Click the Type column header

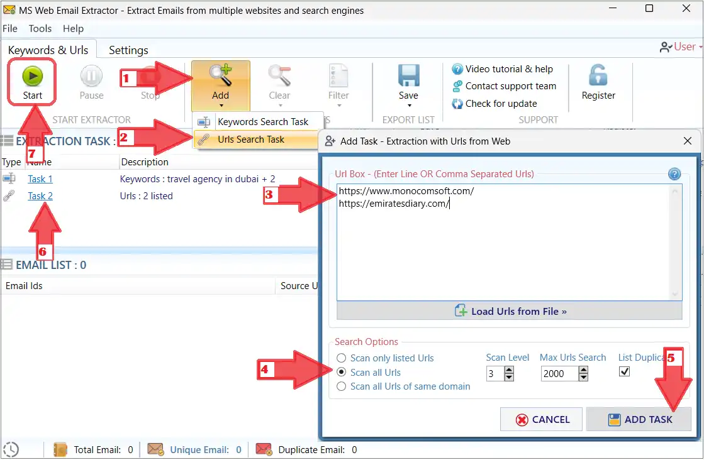(11, 162)
